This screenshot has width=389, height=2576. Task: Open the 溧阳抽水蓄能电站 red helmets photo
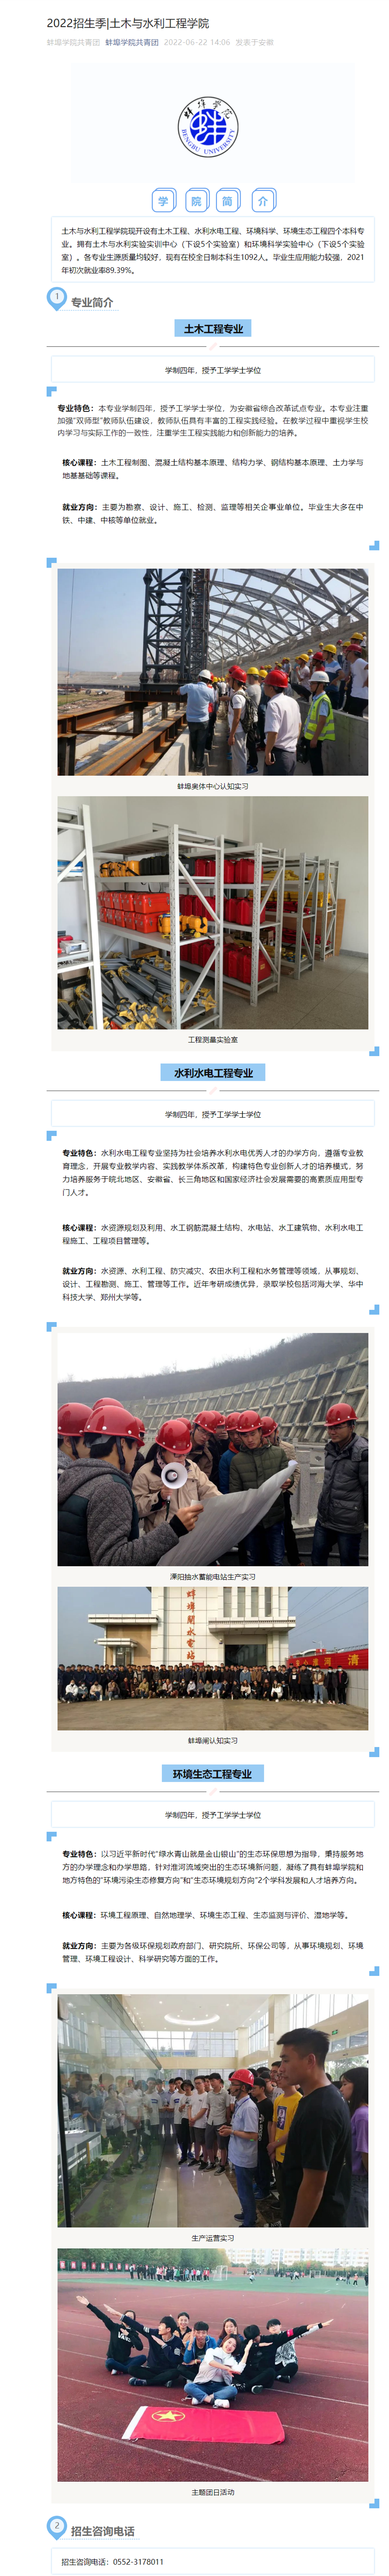213,1449
